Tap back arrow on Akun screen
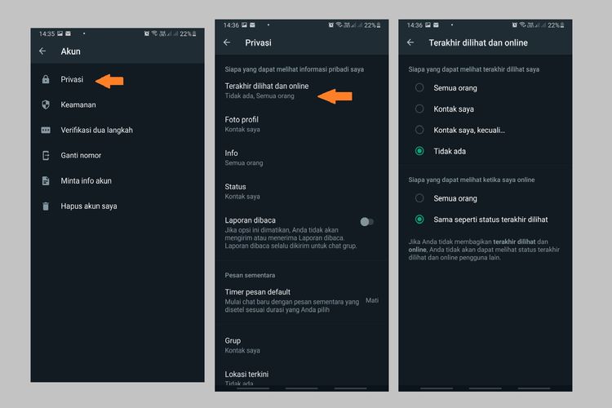The height and width of the screenshot is (408, 612). pyautogui.click(x=42, y=51)
